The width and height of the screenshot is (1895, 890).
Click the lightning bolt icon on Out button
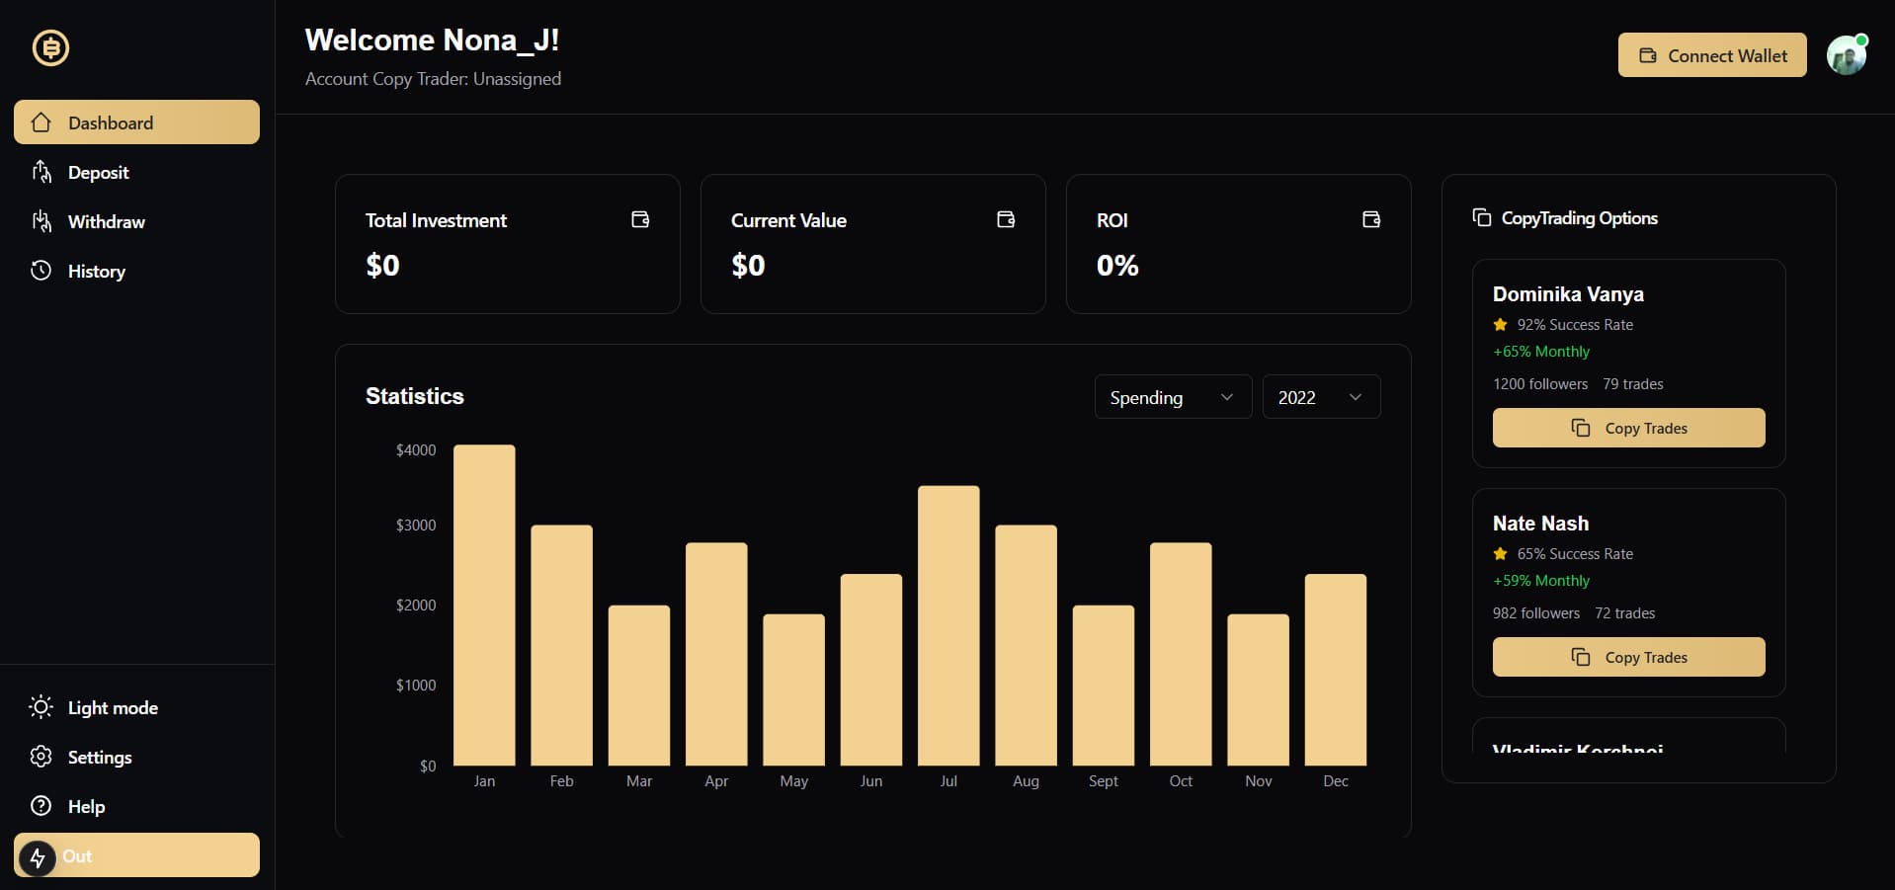(38, 856)
